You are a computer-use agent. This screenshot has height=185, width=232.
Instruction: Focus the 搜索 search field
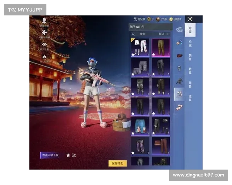[x=143, y=34]
